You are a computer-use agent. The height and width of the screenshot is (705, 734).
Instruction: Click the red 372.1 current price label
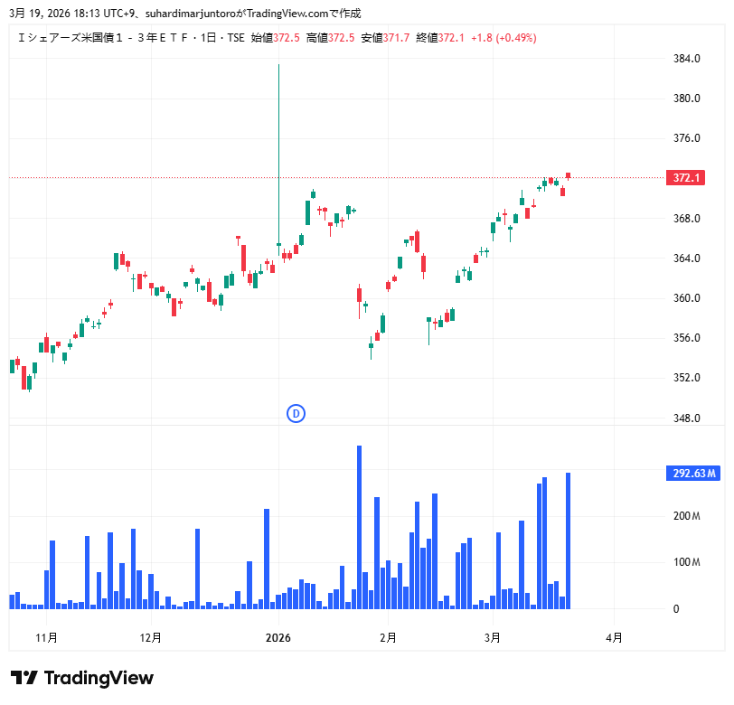(686, 178)
